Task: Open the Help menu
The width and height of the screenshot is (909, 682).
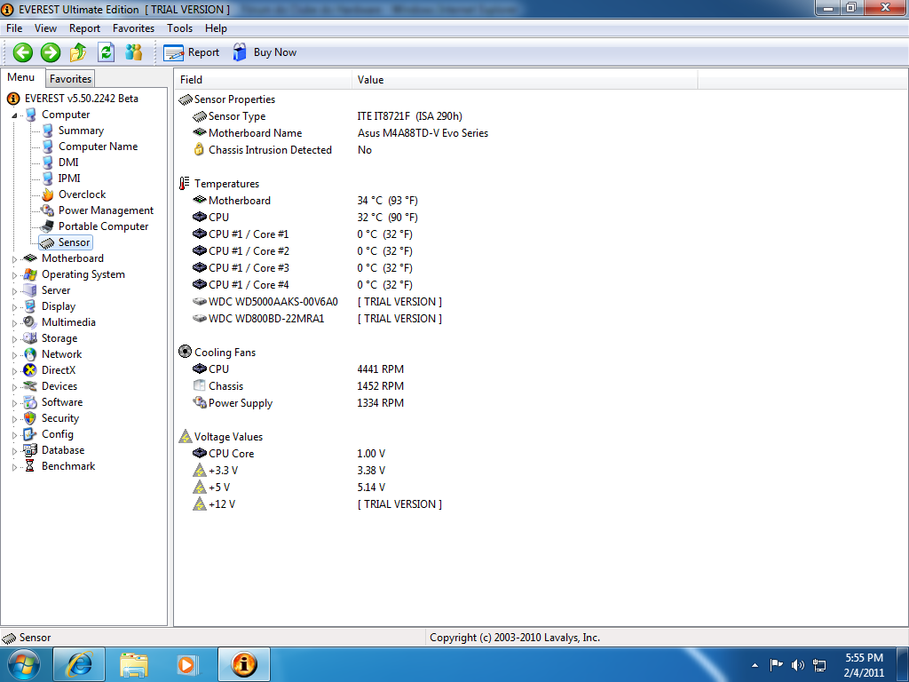Action: click(x=216, y=28)
